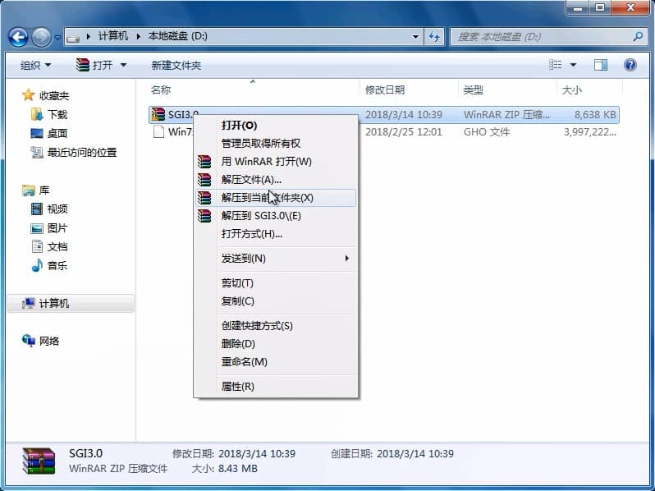Click the refresh icon next to address bar
This screenshot has height=491, width=655.
click(434, 37)
